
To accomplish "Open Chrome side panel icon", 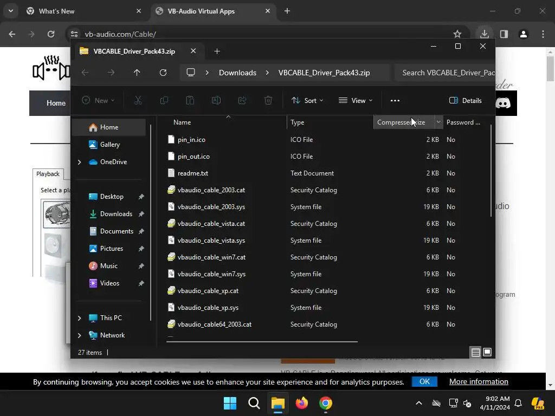I will (x=504, y=34).
